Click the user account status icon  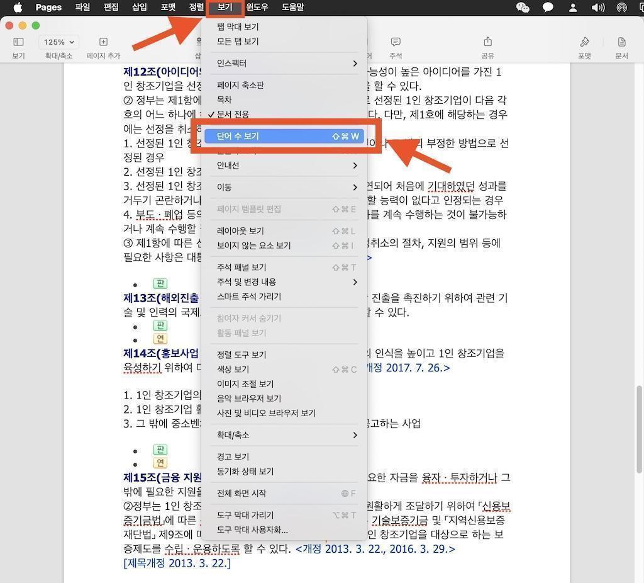pyautogui.click(x=573, y=8)
